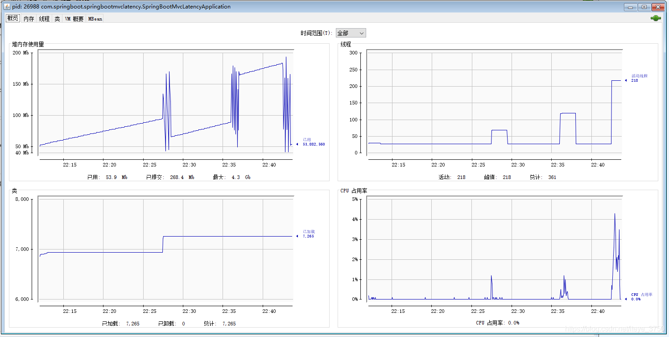Viewport: 669px width, 337px height.
Task: Click the 已加载: 7,265 summary text
Action: pyautogui.click(x=120, y=324)
